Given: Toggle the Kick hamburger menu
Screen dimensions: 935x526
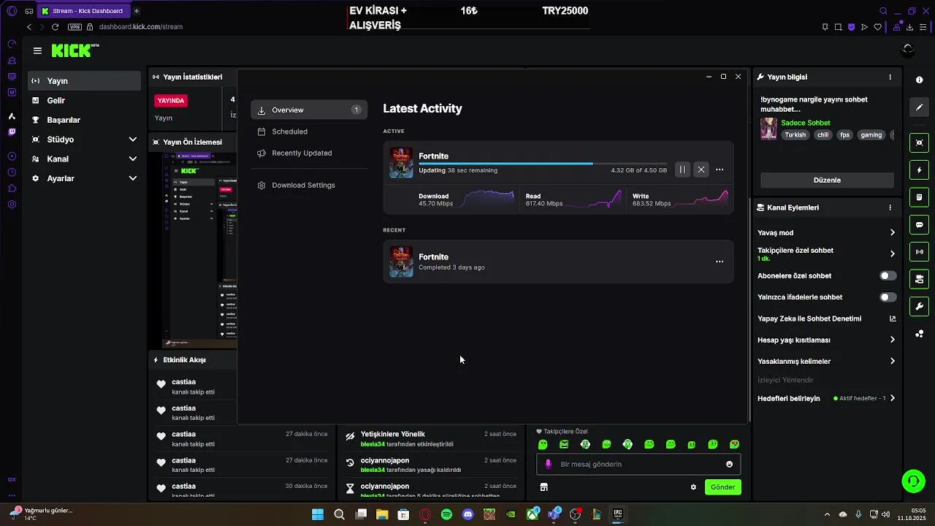Looking at the screenshot, I should click(37, 50).
